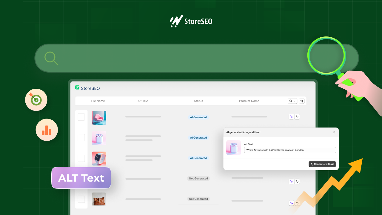Open the AirPods thumbnail in the popup
Viewport: 382px width, 215px height.
(234, 148)
